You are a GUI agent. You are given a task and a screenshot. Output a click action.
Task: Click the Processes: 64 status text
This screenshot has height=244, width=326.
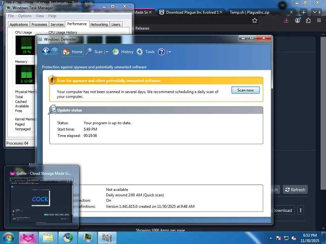[x=17, y=143]
